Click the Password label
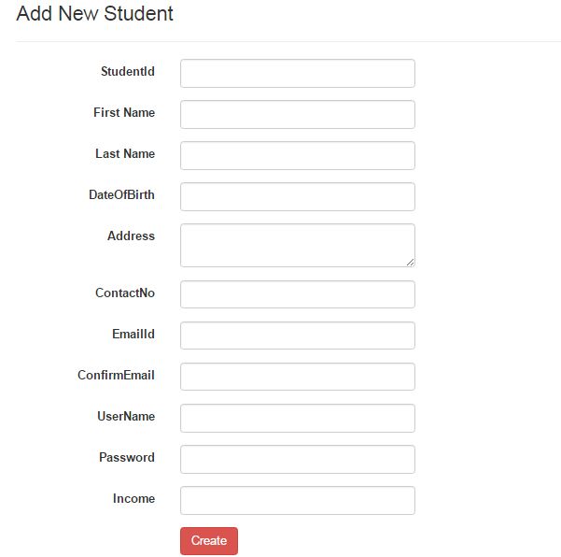This screenshot has height=557, width=561. point(127,457)
